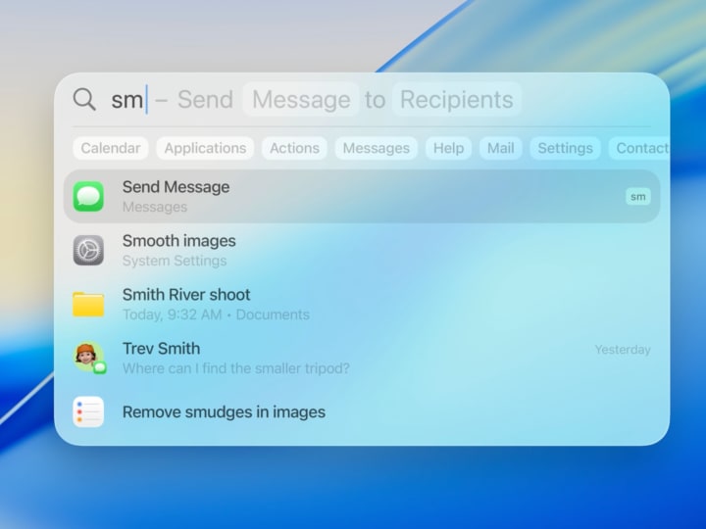The height and width of the screenshot is (529, 706).
Task: Select the Applications filter chip
Action: 205,148
